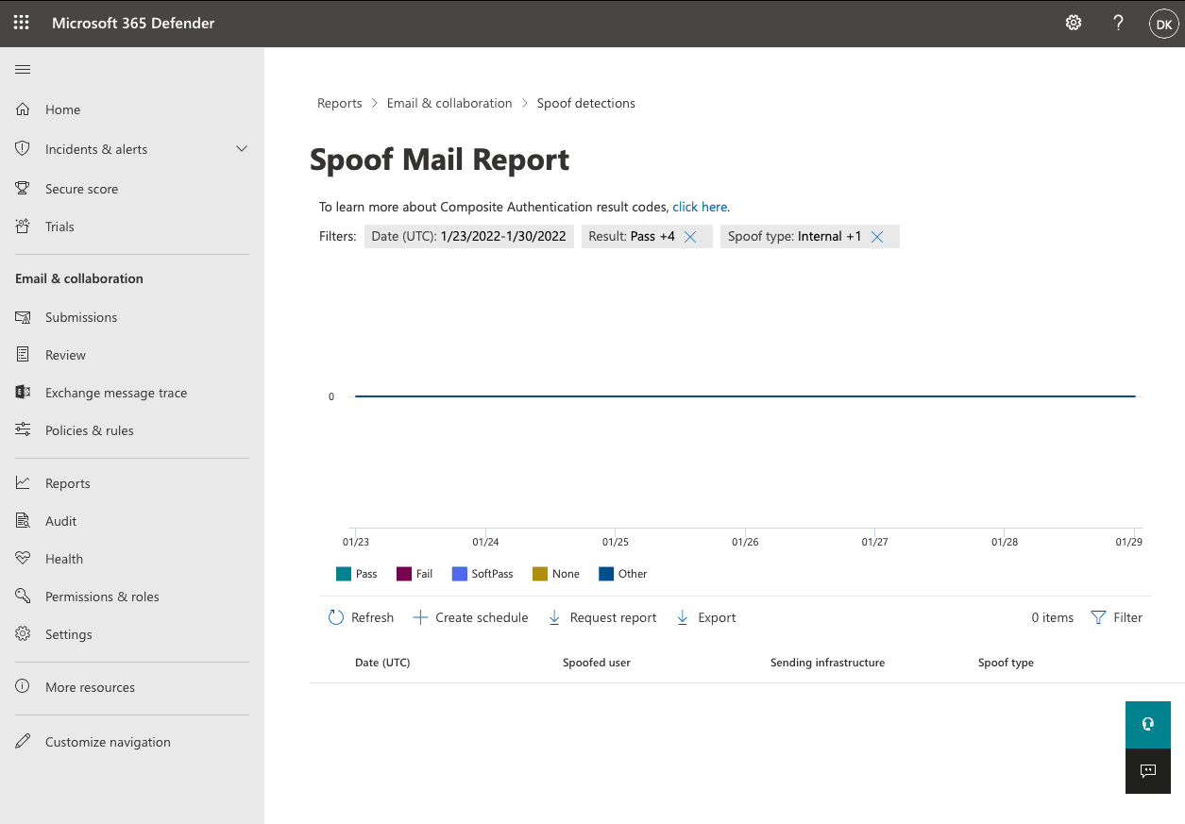The image size is (1185, 824).
Task: Click Create schedule button
Action: tap(470, 617)
